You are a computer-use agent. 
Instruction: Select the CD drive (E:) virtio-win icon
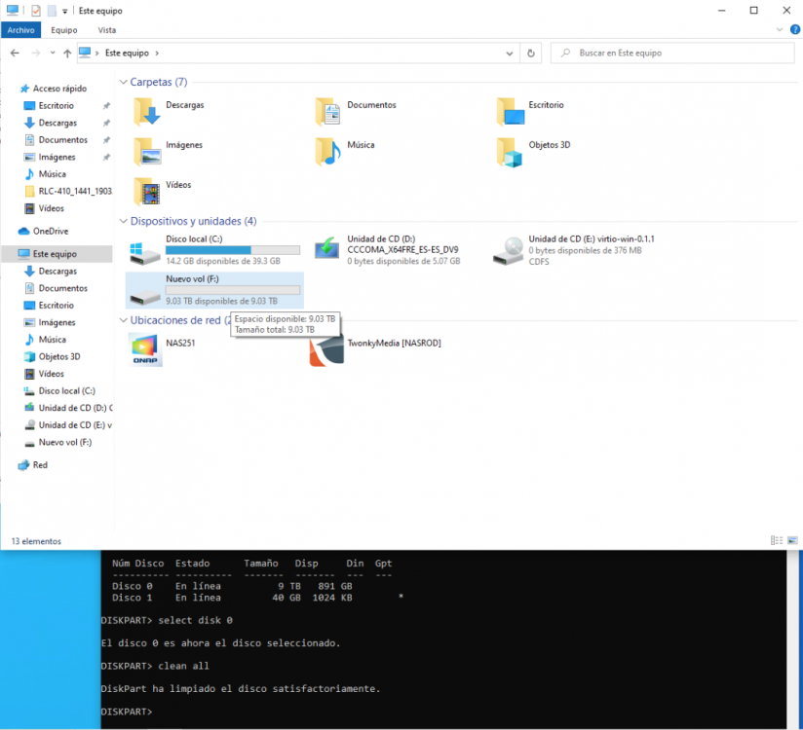(509, 251)
